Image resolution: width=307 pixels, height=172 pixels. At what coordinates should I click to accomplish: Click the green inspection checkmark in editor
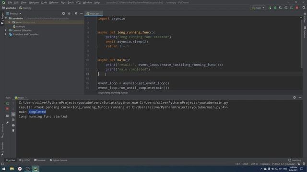[301, 18]
